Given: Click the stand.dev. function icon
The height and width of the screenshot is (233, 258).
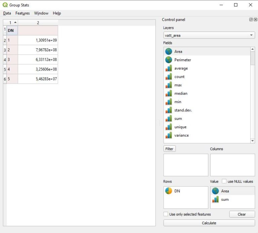Looking at the screenshot, I should [169, 110].
